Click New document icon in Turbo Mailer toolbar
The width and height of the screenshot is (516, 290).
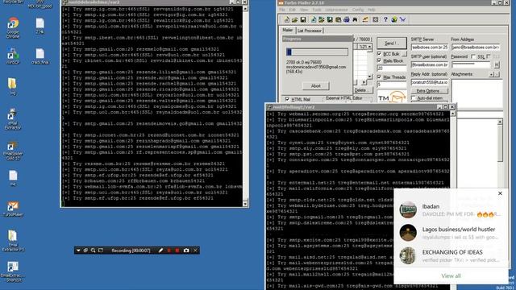(x=287, y=19)
